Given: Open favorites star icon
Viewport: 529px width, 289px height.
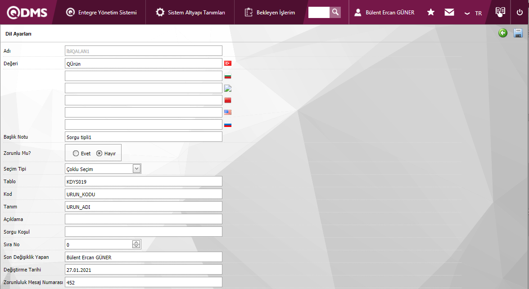Looking at the screenshot, I should pos(431,13).
